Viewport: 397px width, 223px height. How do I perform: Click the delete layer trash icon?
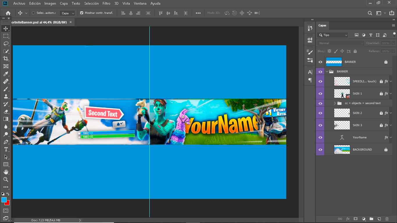[x=387, y=219]
